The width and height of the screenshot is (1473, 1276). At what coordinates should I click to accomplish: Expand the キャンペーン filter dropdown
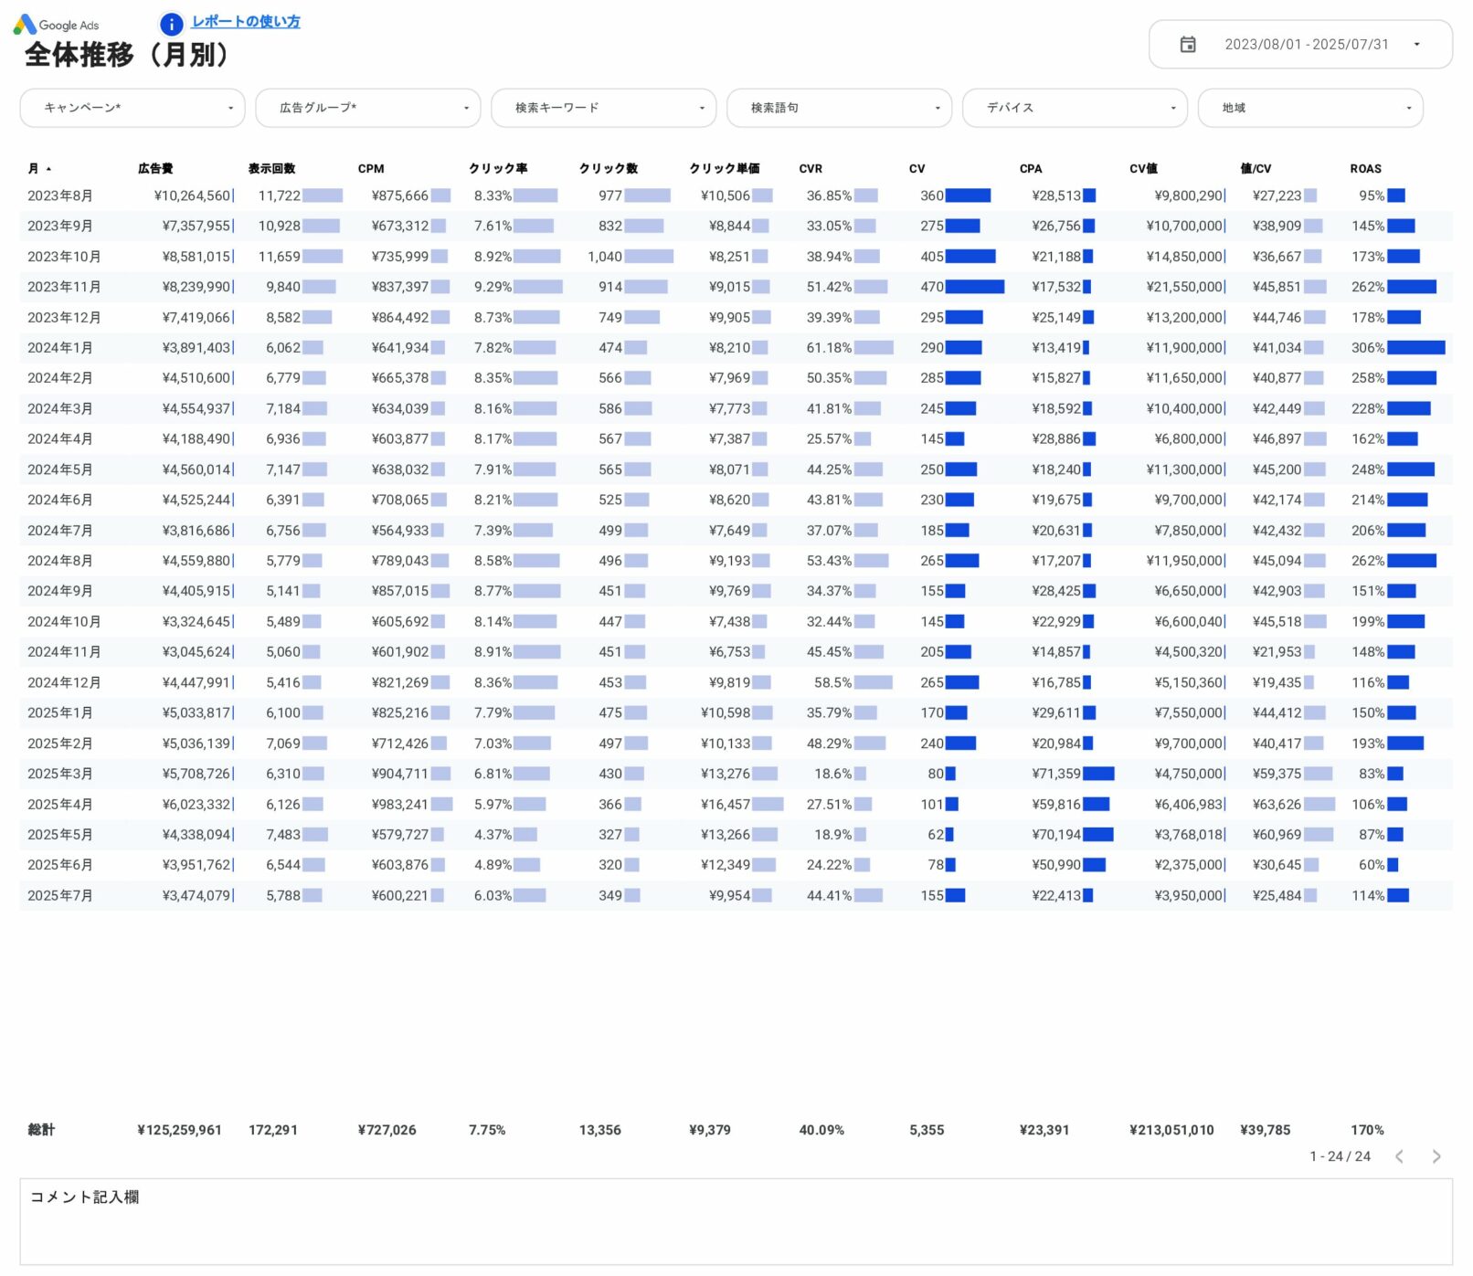[x=132, y=108]
